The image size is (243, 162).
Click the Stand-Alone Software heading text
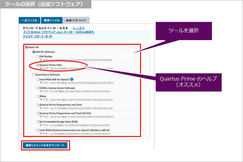(48, 75)
